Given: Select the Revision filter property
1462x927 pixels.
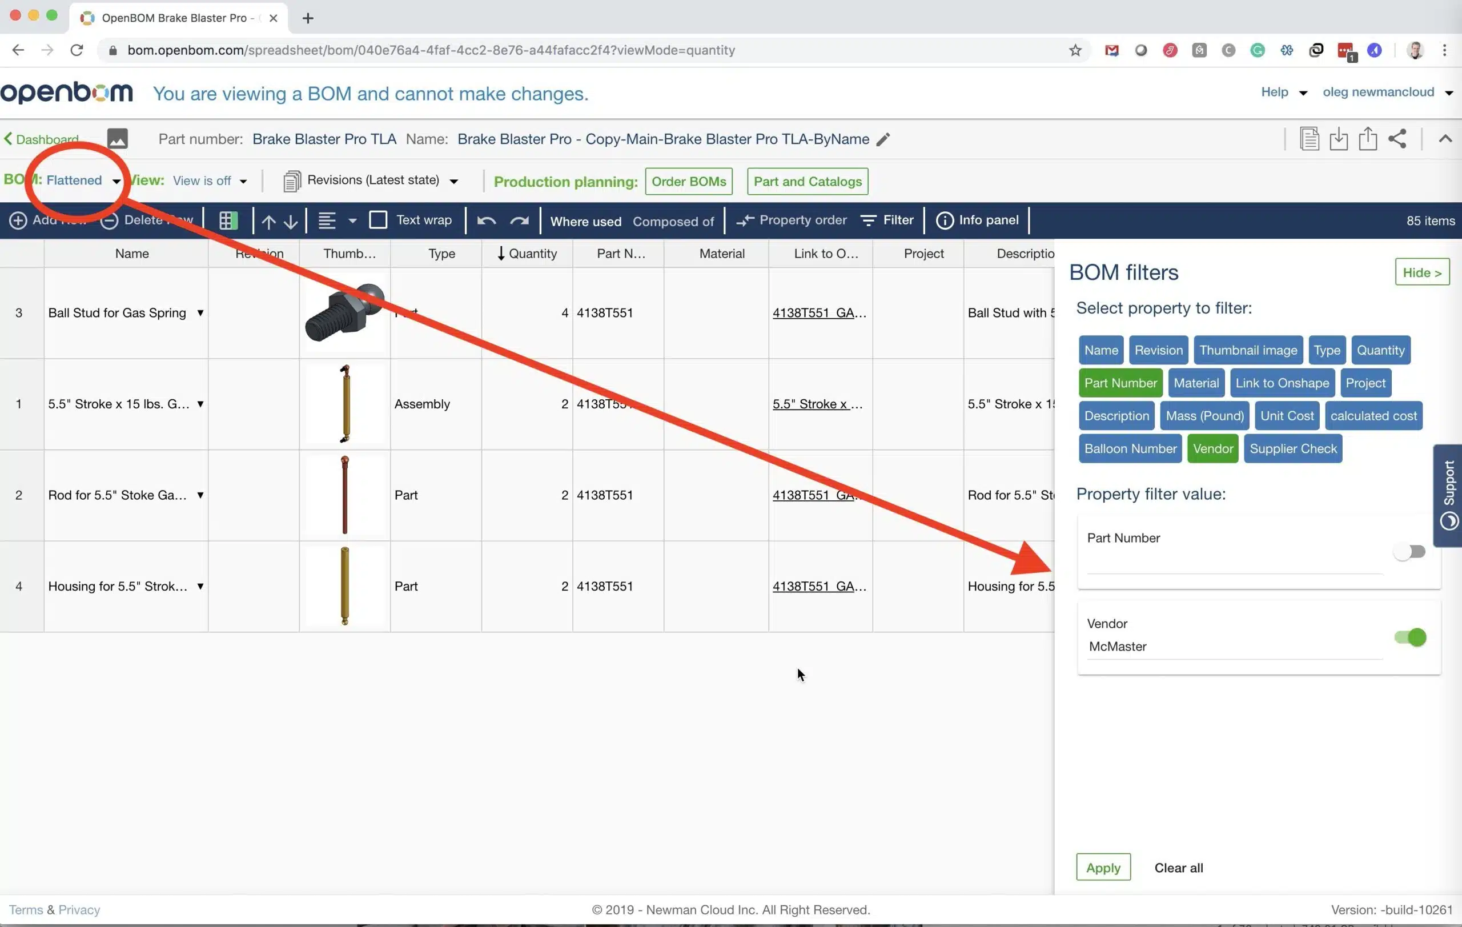Looking at the screenshot, I should point(1158,350).
